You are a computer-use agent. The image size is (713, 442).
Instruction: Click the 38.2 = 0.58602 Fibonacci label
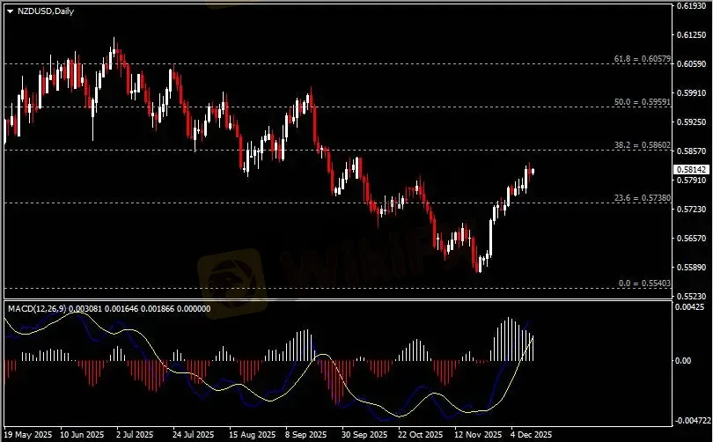pyautogui.click(x=642, y=145)
